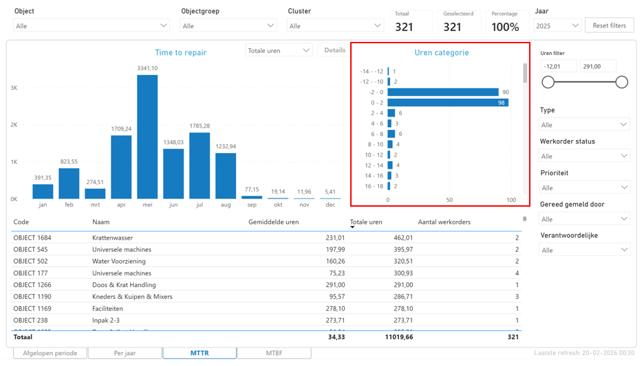
Task: Sort table by Totale uren column header
Action: pyautogui.click(x=365, y=222)
